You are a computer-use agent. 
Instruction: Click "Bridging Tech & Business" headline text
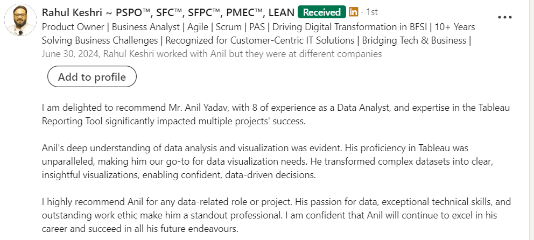414,40
